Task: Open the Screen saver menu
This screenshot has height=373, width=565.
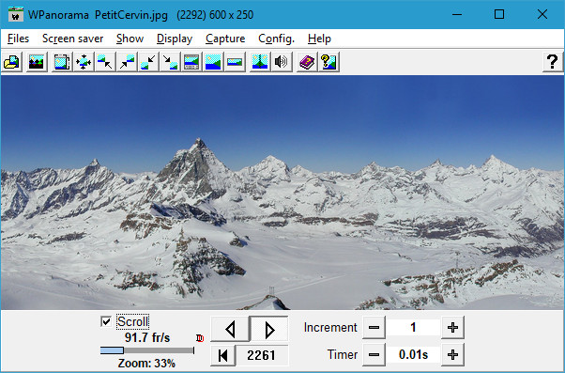Action: coord(73,39)
